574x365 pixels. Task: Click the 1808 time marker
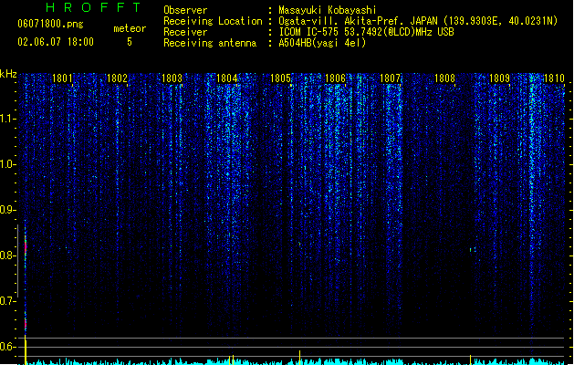point(444,78)
